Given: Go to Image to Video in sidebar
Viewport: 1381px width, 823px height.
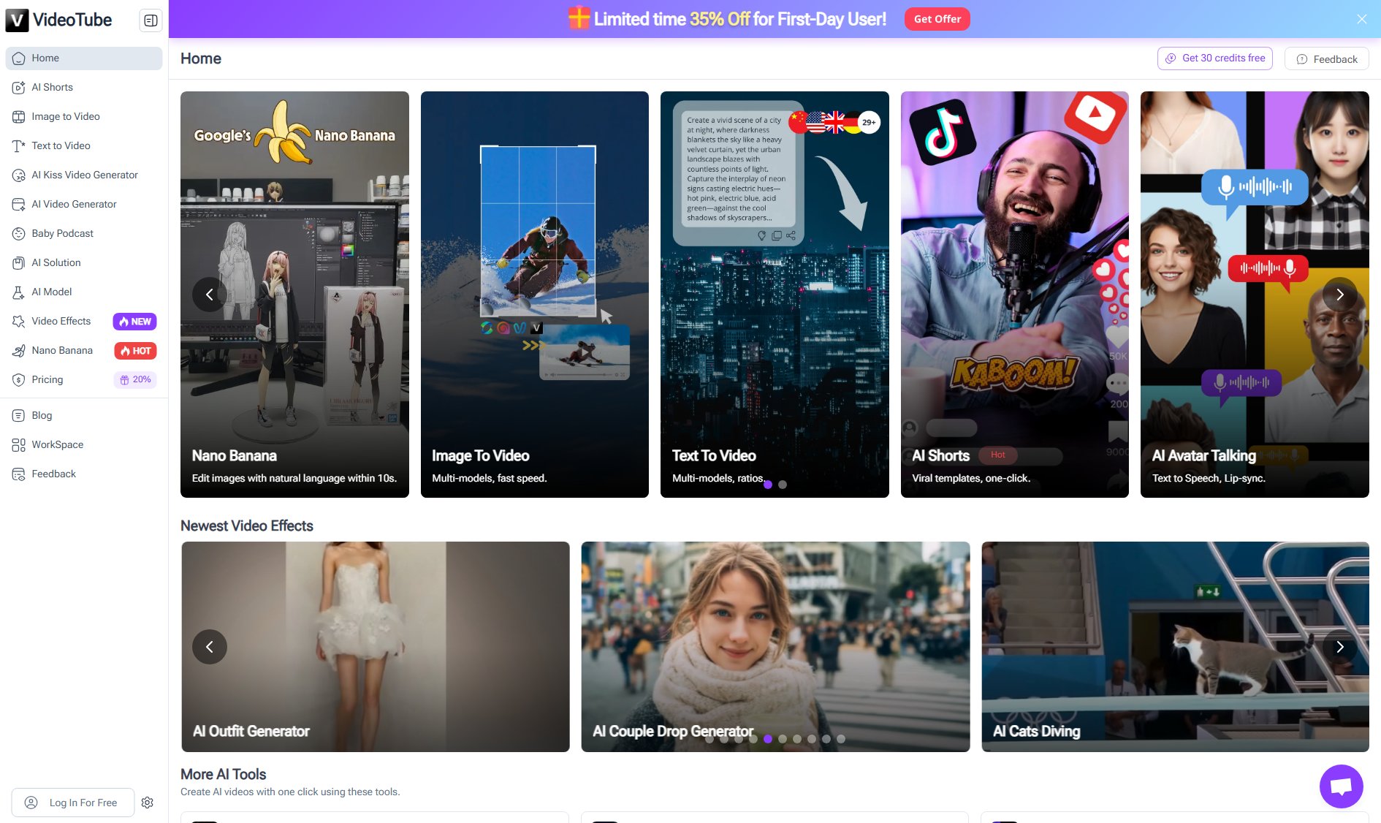Looking at the screenshot, I should tap(66, 116).
